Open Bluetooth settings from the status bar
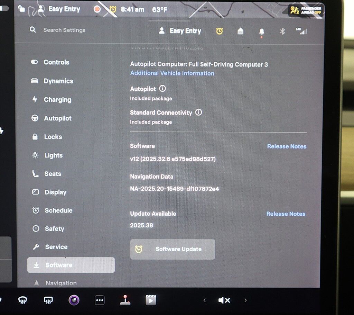Screen dimensions: 354x315 (282, 31)
